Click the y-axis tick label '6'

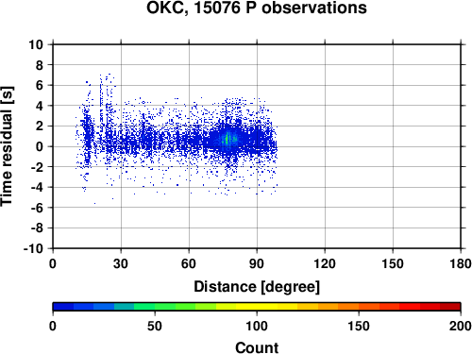coord(40,85)
